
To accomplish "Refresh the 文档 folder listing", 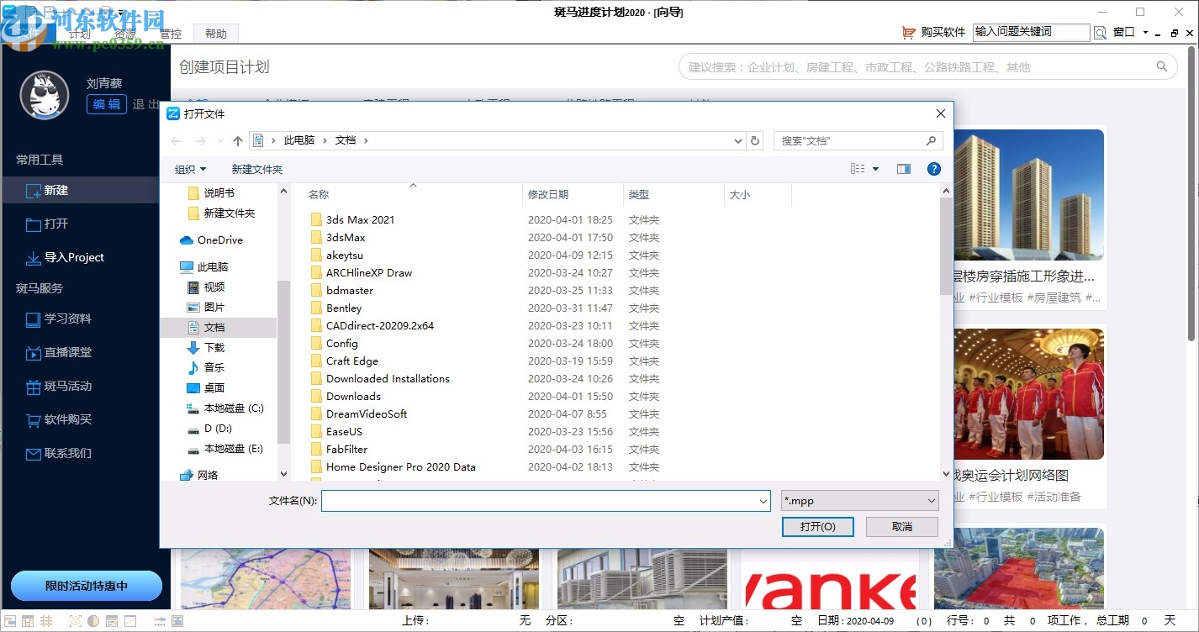I will tap(755, 141).
